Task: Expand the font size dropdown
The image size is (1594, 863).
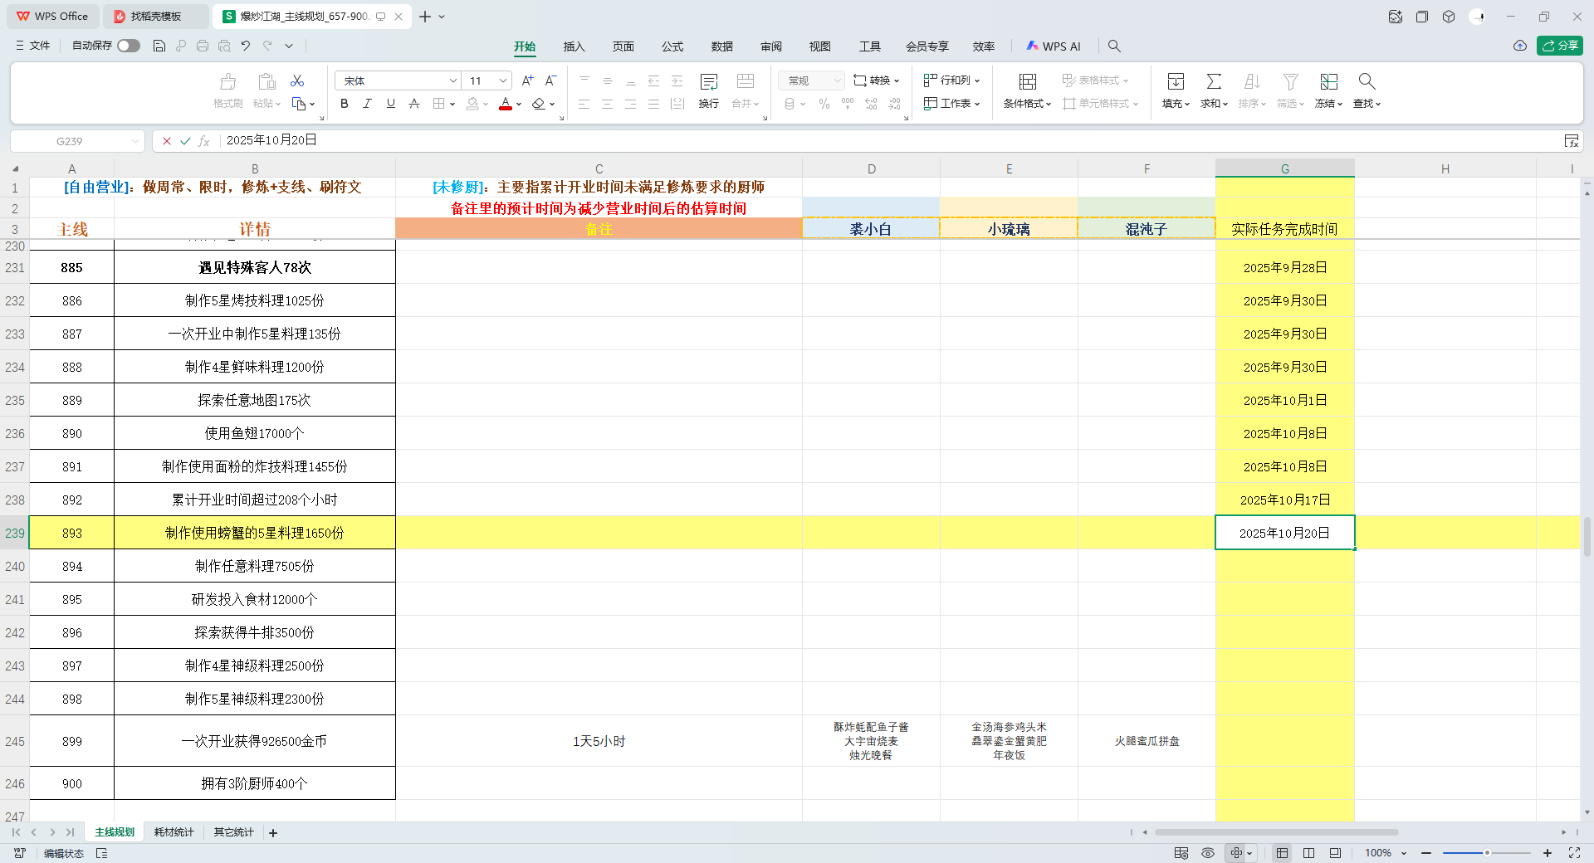Action: pos(502,80)
